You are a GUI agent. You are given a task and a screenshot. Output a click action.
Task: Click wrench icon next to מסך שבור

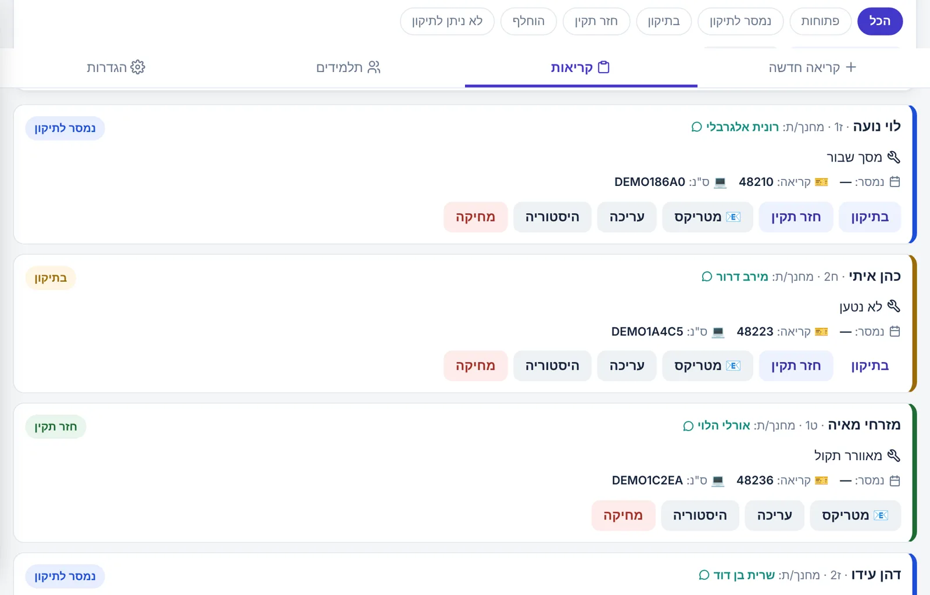click(x=894, y=157)
